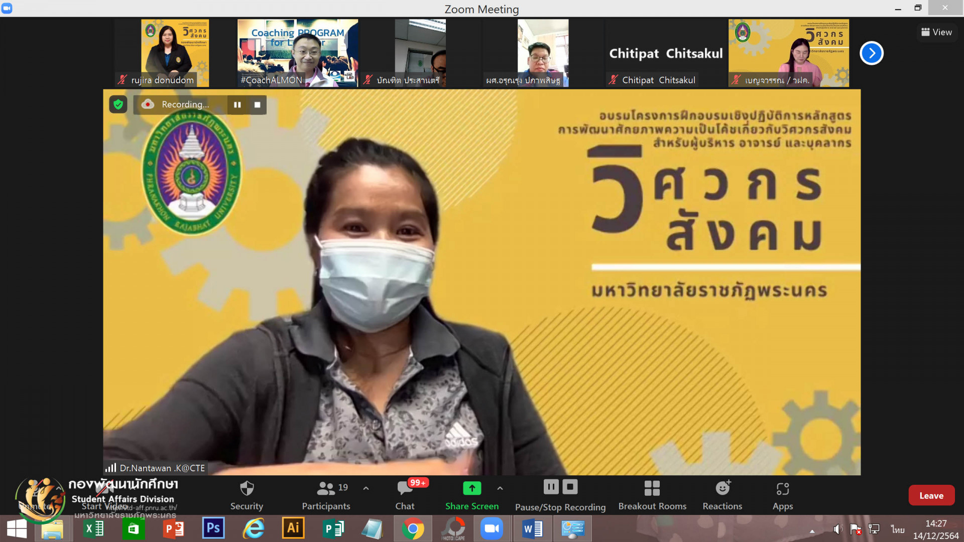Open the View layout menu
Screen dimensions: 964x542
pyautogui.click(x=936, y=32)
